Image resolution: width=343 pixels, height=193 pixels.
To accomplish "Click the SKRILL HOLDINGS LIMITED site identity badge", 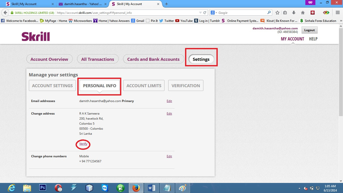I will pyautogui.click(x=32, y=13).
